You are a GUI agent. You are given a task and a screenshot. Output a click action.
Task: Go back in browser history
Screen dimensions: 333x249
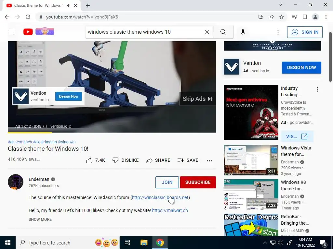coord(7,17)
